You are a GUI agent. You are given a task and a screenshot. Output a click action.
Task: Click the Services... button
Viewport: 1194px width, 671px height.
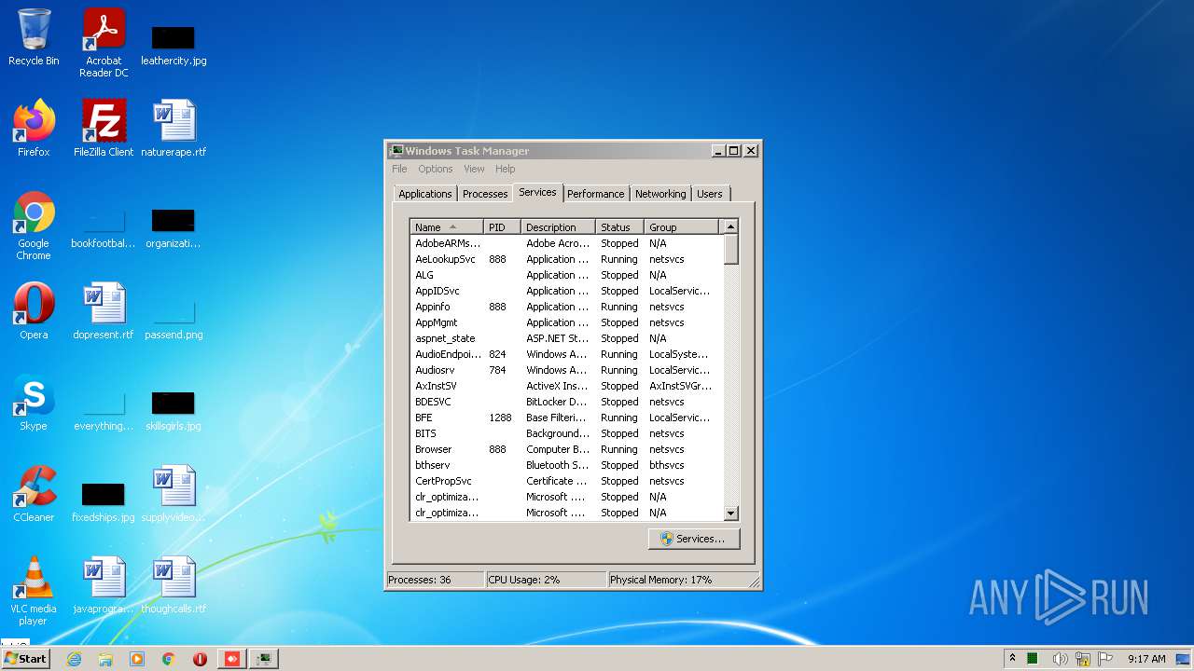tap(693, 539)
